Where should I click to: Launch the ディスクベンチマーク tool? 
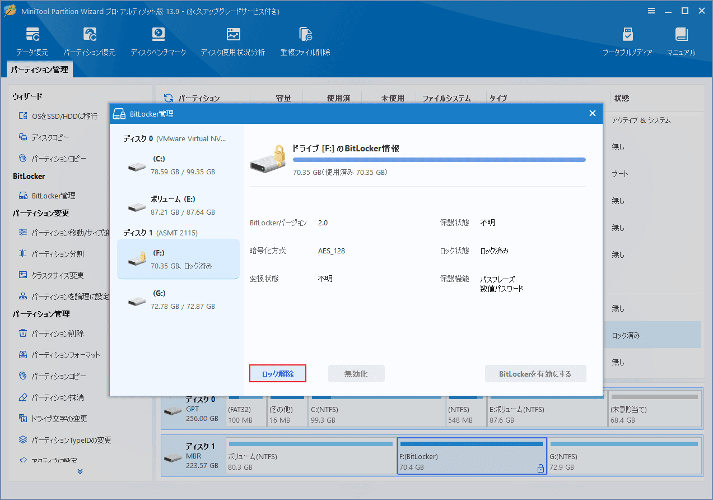click(x=158, y=41)
